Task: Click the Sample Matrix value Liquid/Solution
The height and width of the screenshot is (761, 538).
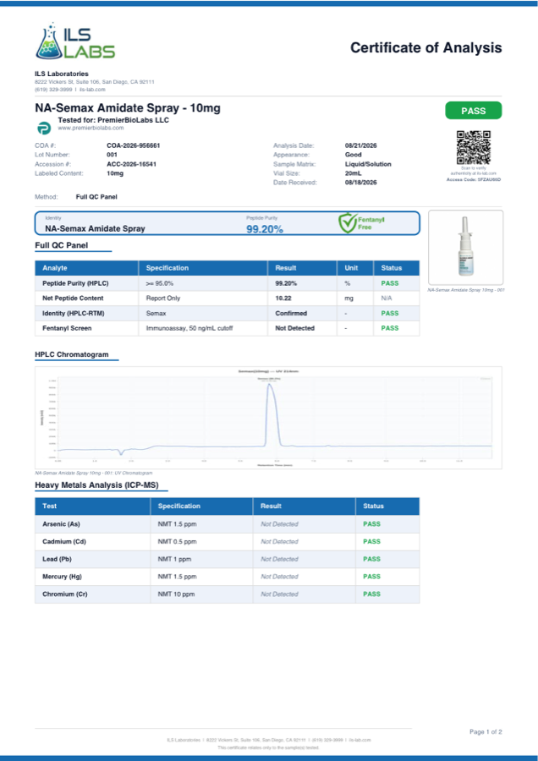Action: click(x=368, y=164)
